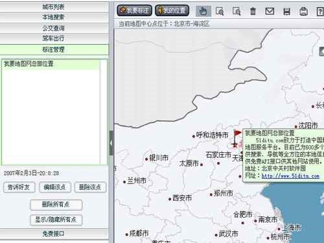Click the marker list scrollbar

coord(104,111)
